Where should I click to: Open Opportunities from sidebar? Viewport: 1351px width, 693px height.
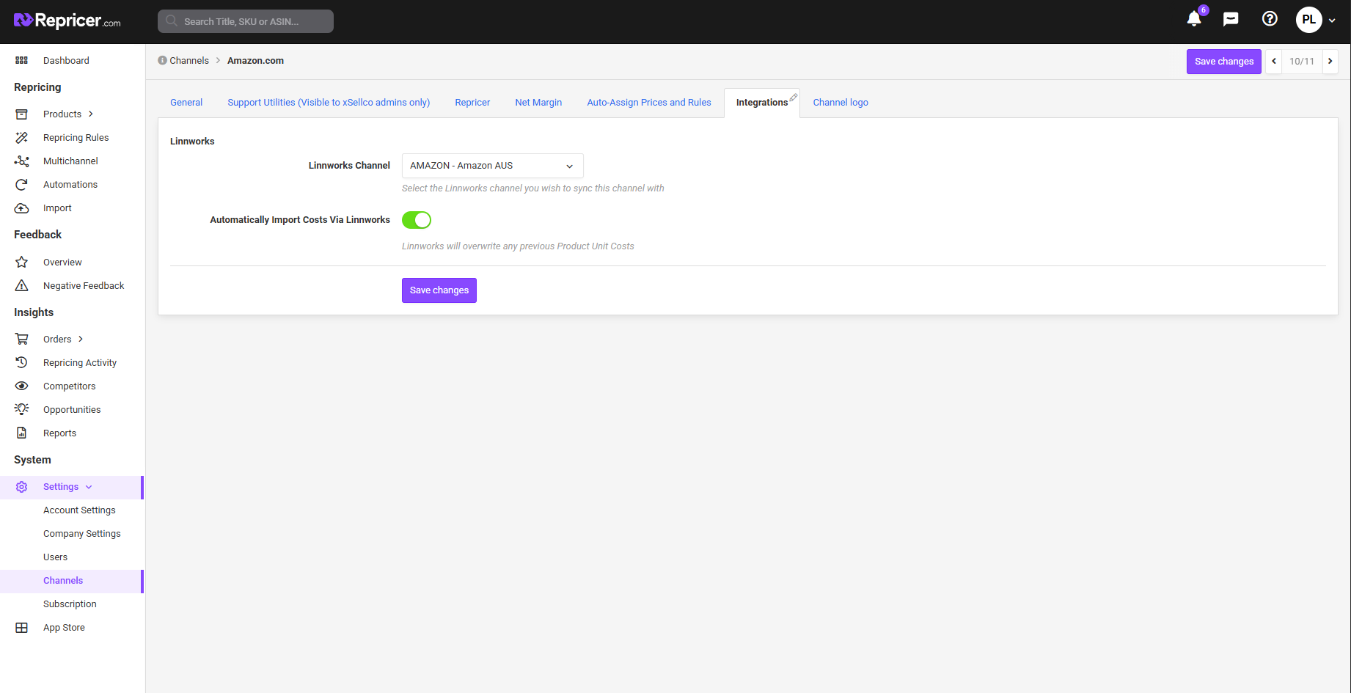(72, 410)
